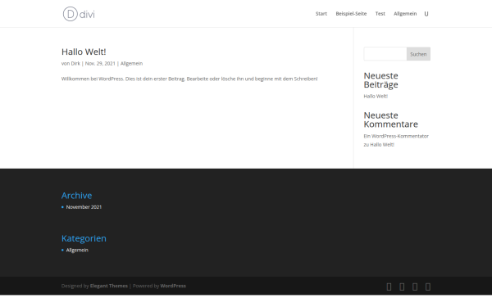This screenshot has width=492, height=307.
Task: Go to the Start menu item
Action: [321, 14]
